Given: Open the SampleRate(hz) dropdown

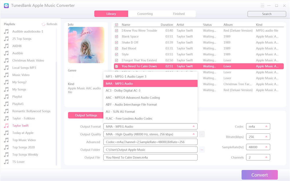Looking at the screenshot, I should 266,147.
